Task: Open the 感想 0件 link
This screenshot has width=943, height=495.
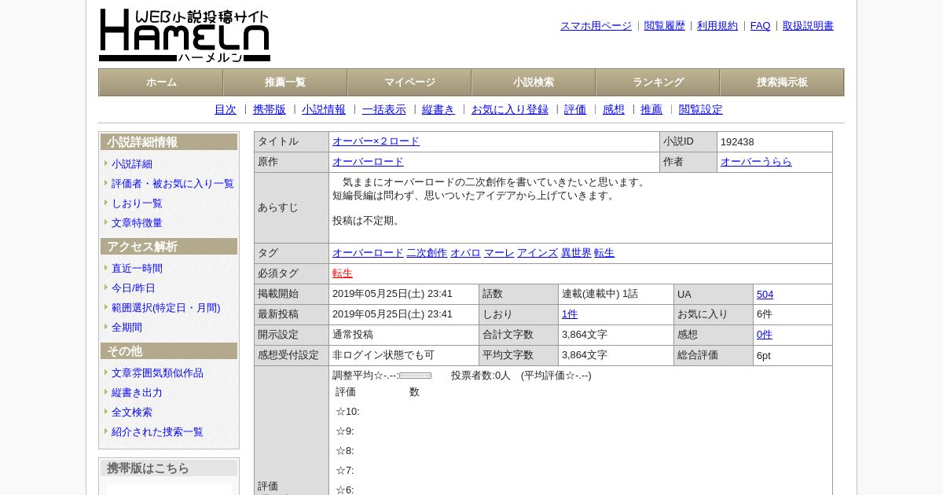Action: click(x=765, y=335)
